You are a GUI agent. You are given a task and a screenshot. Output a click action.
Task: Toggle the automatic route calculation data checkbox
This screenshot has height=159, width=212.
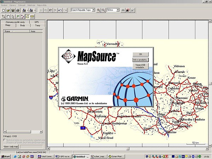tap(4, 140)
